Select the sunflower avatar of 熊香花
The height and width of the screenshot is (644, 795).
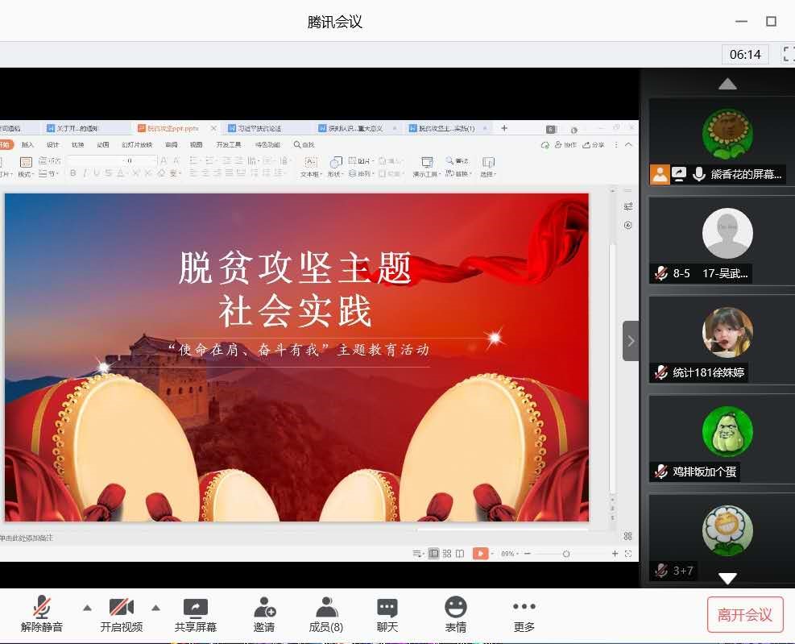pyautogui.click(x=727, y=134)
